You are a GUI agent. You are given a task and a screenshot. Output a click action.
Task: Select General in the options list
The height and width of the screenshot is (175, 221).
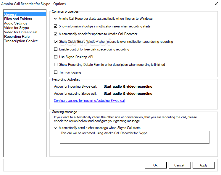click(25, 14)
